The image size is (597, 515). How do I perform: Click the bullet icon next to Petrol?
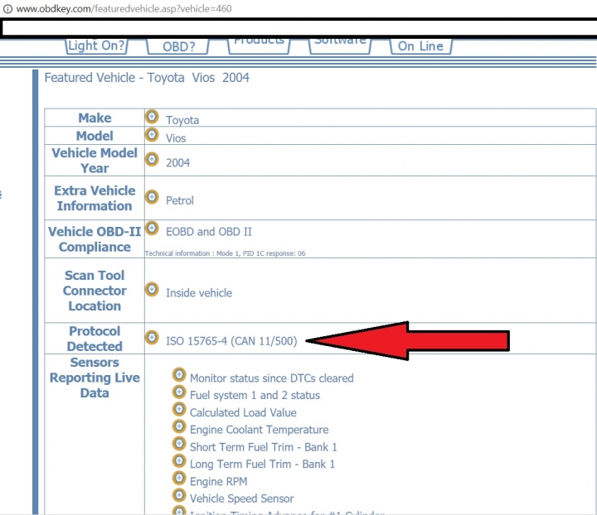click(152, 197)
